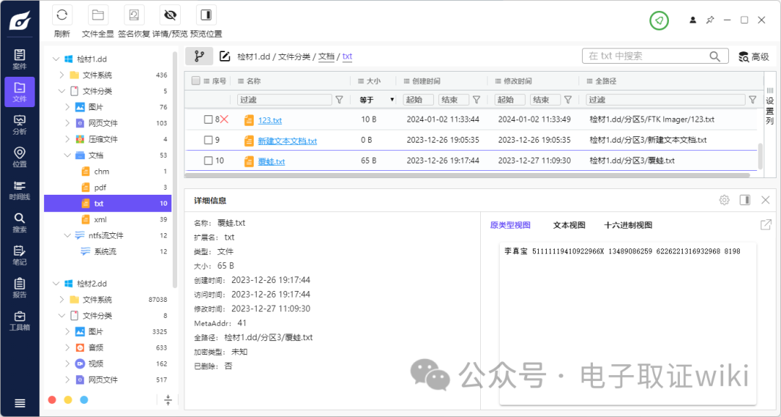Switch to 十六进制视图 tab
This screenshot has height=417, width=781.
(628, 225)
